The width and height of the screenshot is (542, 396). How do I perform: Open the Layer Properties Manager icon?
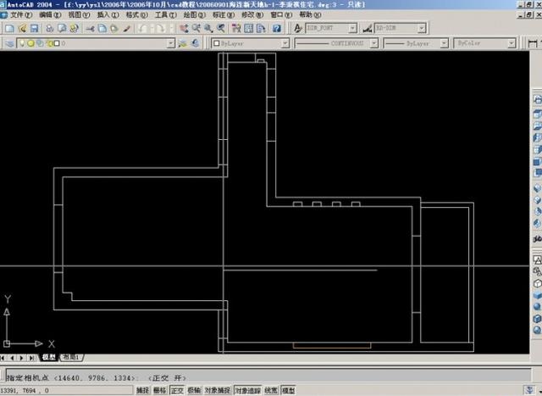click(9, 43)
